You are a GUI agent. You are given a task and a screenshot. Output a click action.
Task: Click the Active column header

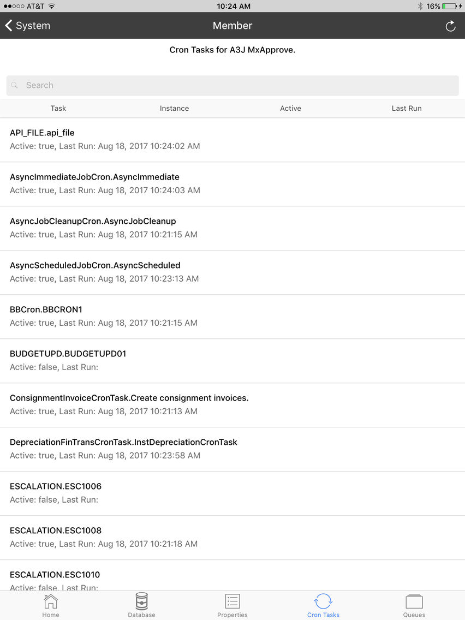290,109
